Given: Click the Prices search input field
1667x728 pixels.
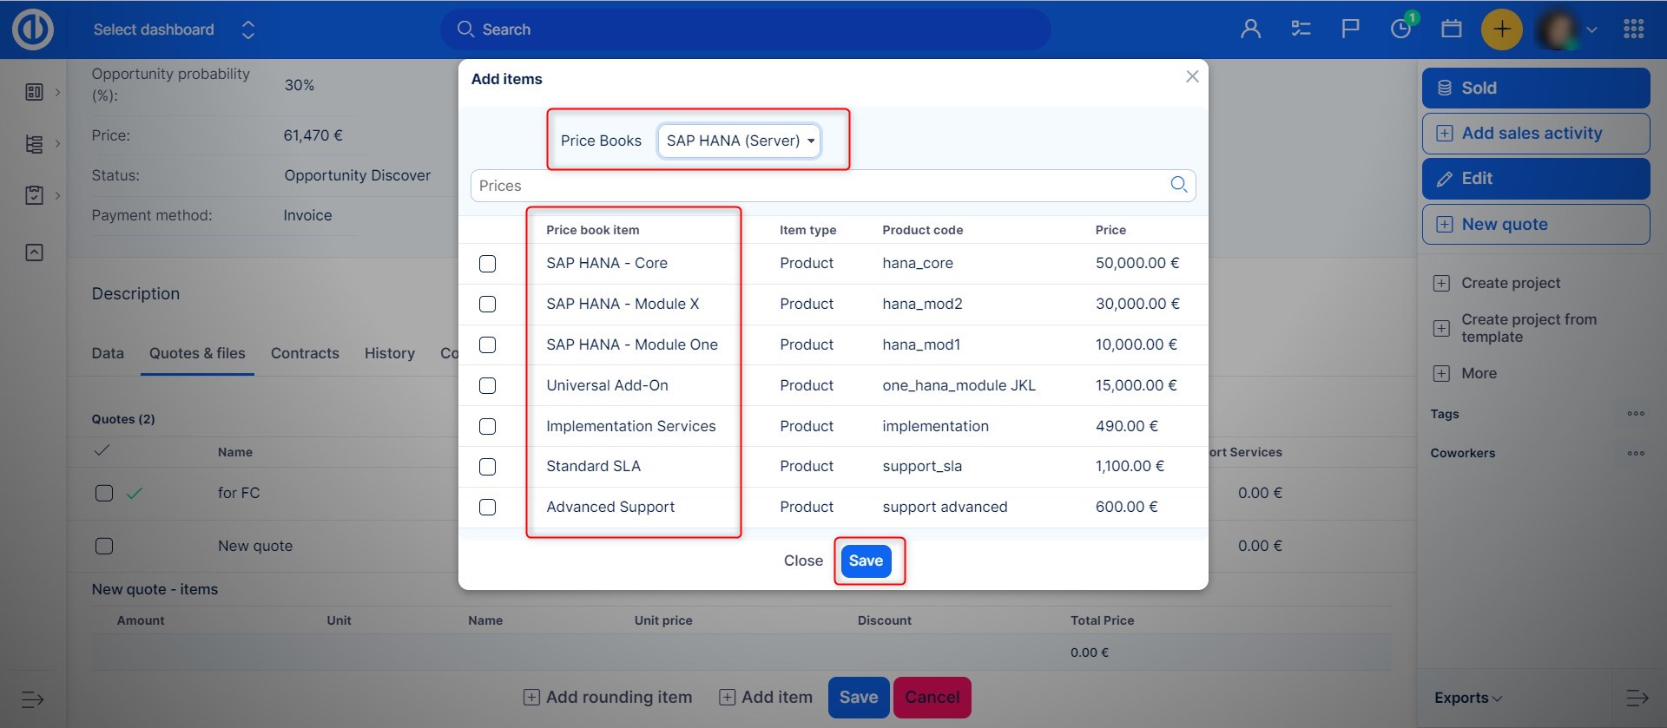Looking at the screenshot, I should [816, 186].
